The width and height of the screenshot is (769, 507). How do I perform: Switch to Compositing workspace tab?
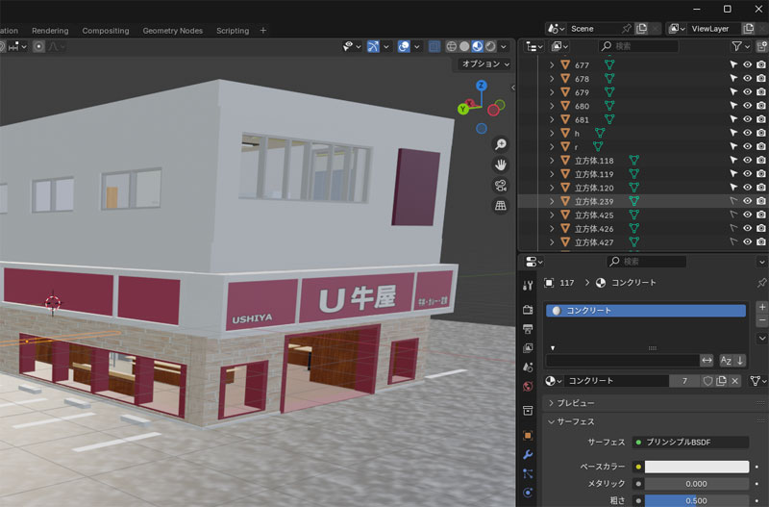pyautogui.click(x=106, y=31)
